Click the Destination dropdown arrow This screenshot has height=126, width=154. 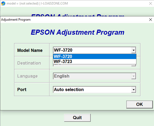(134, 65)
